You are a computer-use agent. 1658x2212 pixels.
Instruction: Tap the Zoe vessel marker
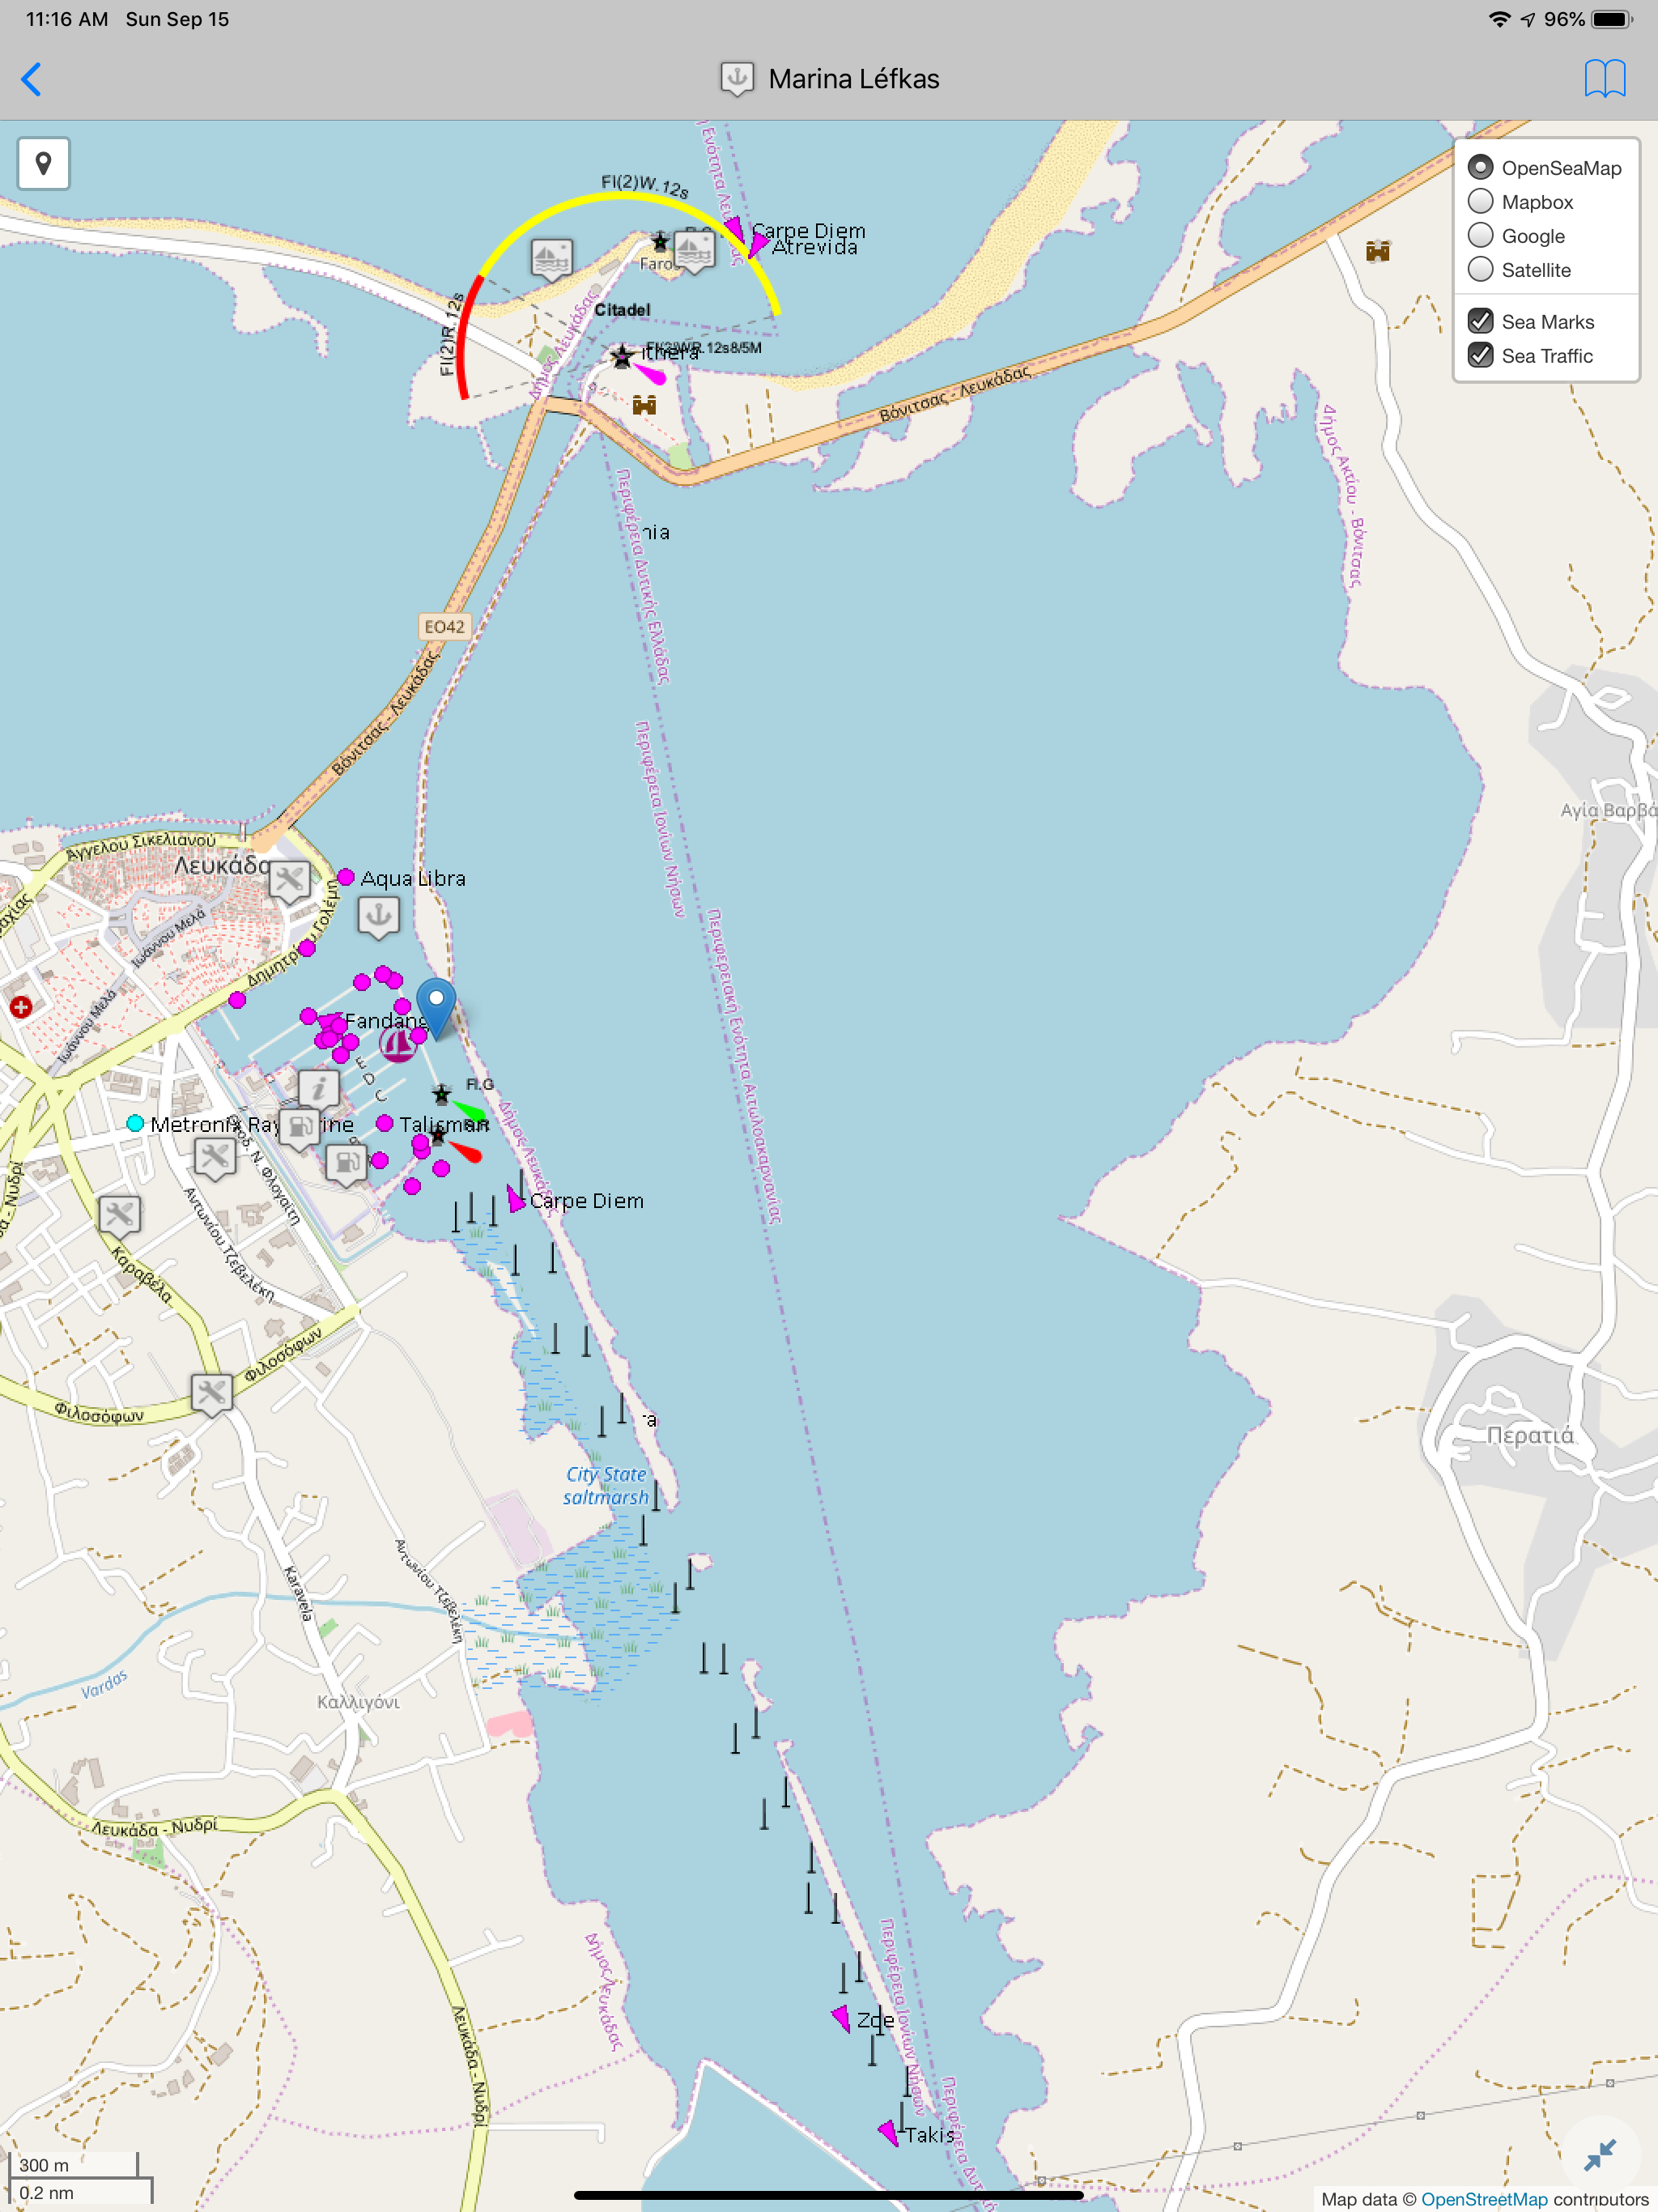(842, 2018)
